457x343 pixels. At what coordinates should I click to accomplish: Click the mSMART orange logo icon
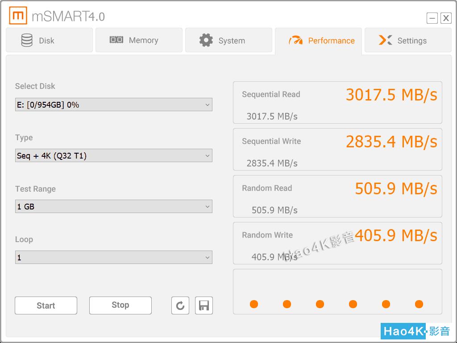coord(18,16)
